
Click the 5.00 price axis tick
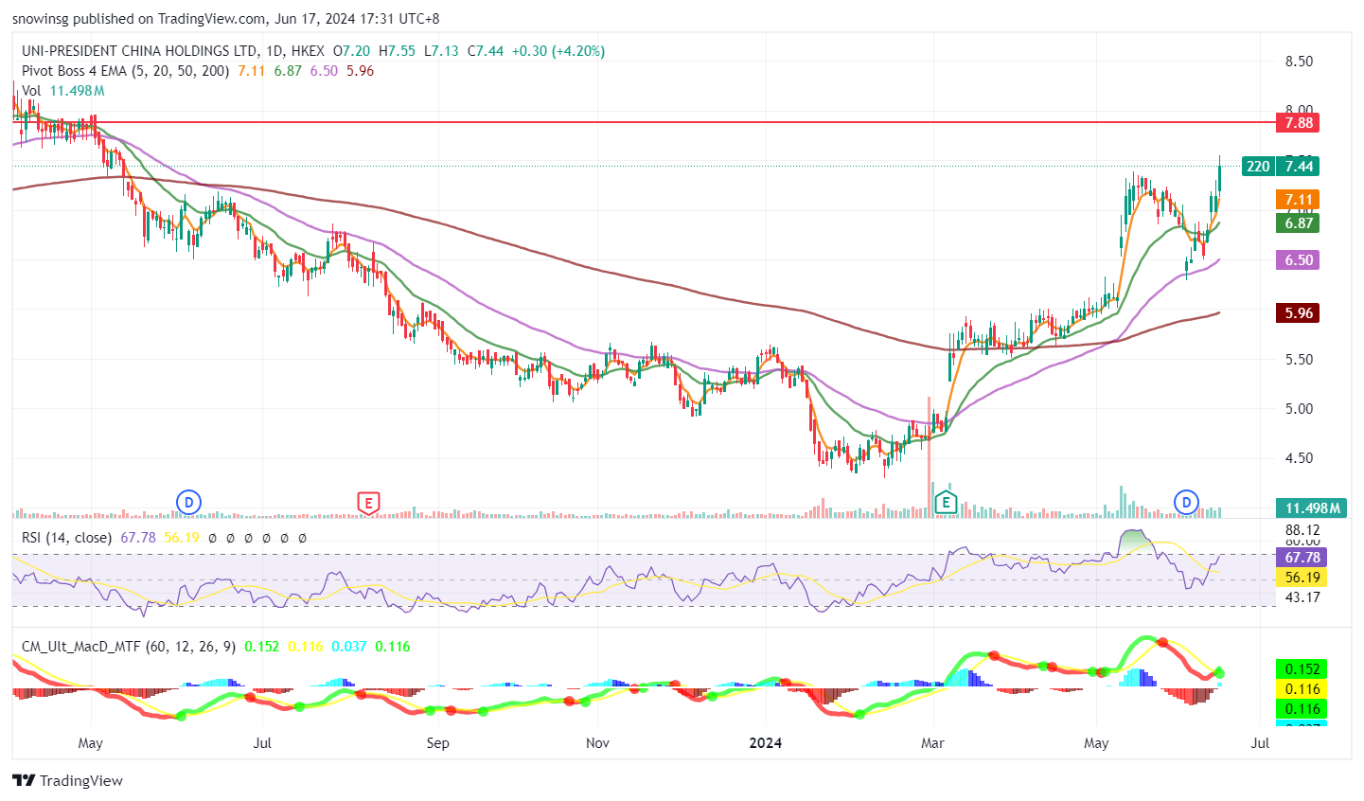pyautogui.click(x=1299, y=408)
